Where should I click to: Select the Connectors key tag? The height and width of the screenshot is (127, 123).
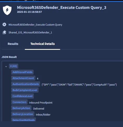(x=20, y=102)
